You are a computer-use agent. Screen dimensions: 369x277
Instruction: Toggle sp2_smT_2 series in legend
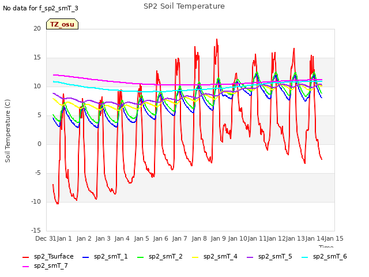coord(160,256)
